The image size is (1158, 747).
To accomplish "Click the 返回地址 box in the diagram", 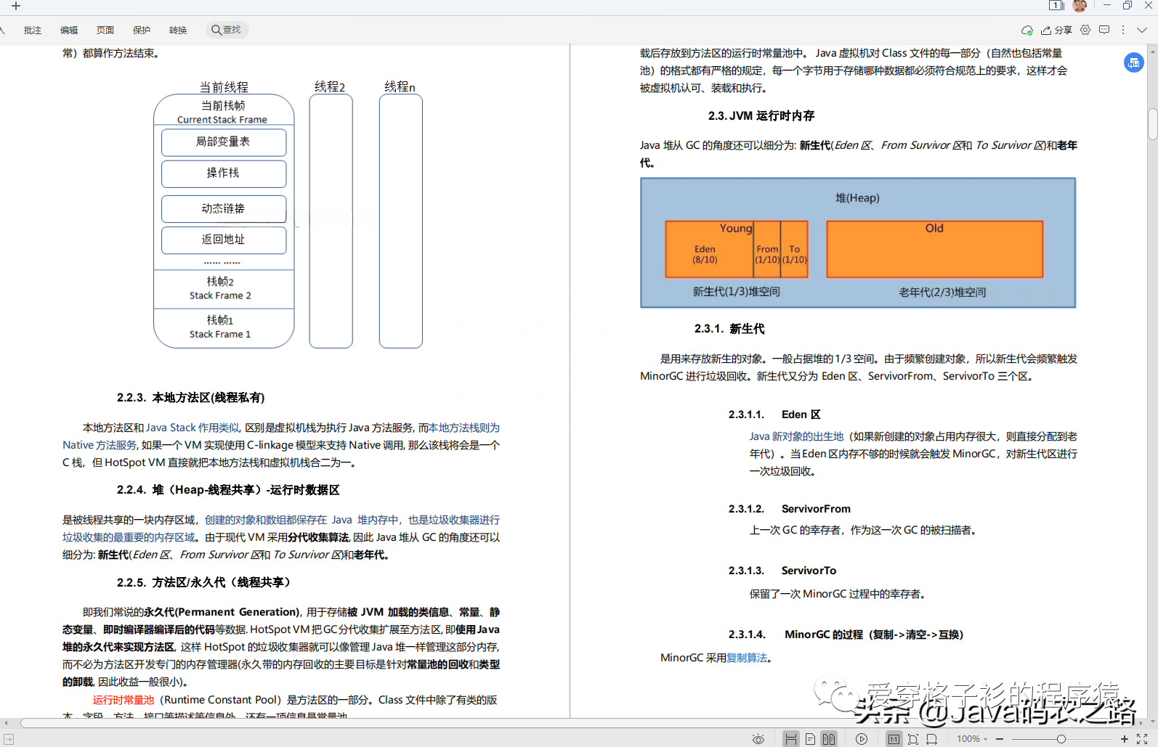I will point(224,240).
